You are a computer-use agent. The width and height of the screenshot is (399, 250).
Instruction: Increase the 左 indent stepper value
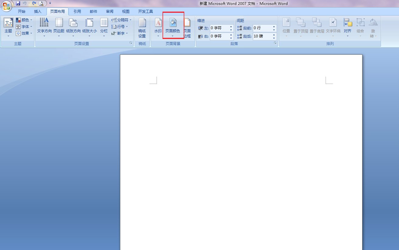coord(231,26)
